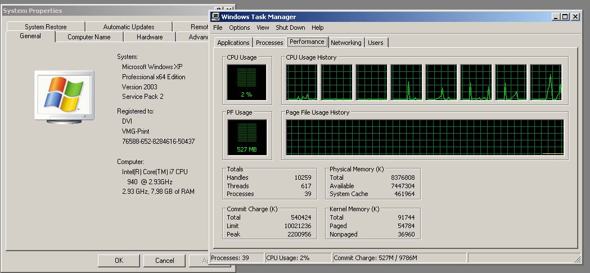Click Kernel Memory Total 91744
Image resolution: width=590 pixels, height=273 pixels.
406,217
